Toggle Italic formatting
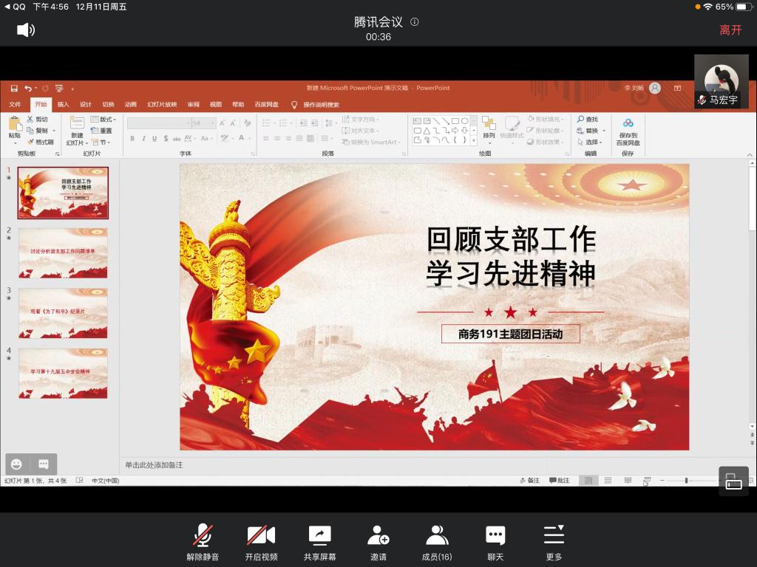The image size is (757, 567). [143, 138]
